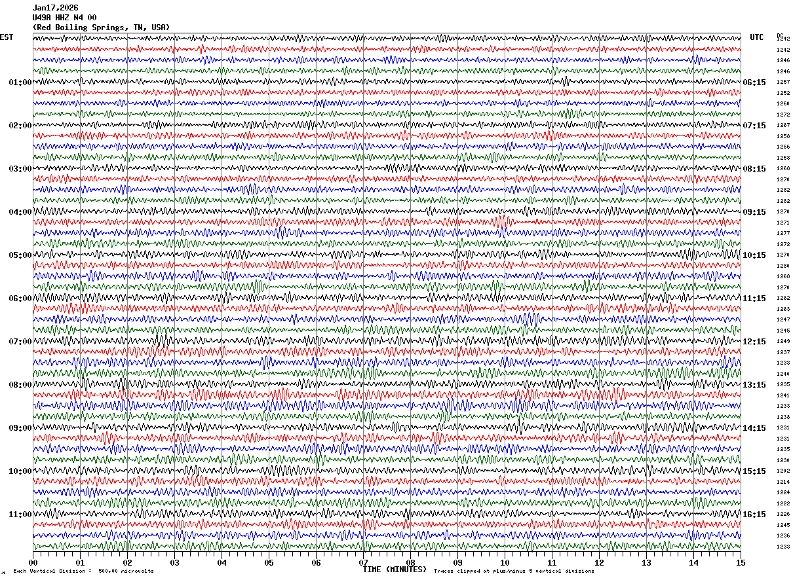Pick the '15:15' UTC time label
Viewport: 793px width, 580px height.
coord(755,471)
